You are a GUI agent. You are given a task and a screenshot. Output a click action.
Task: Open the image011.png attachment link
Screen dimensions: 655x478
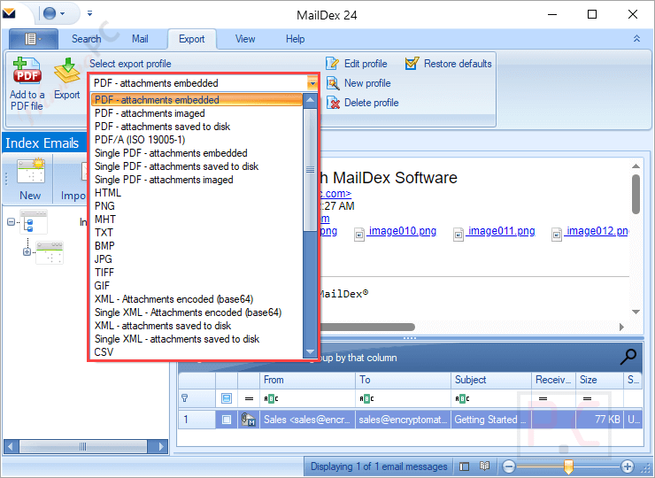[x=501, y=231]
